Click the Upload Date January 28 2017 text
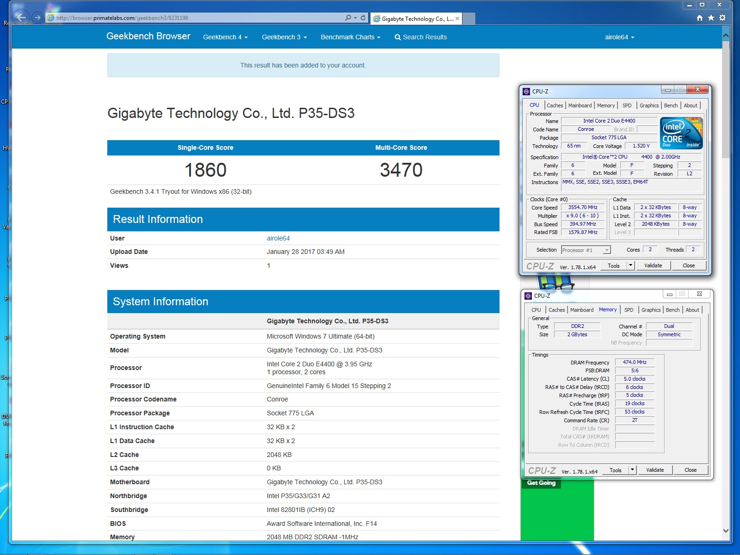 [306, 252]
